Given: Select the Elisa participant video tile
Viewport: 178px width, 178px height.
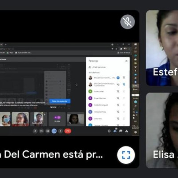Looking at the screenshot, I should coord(162,130).
